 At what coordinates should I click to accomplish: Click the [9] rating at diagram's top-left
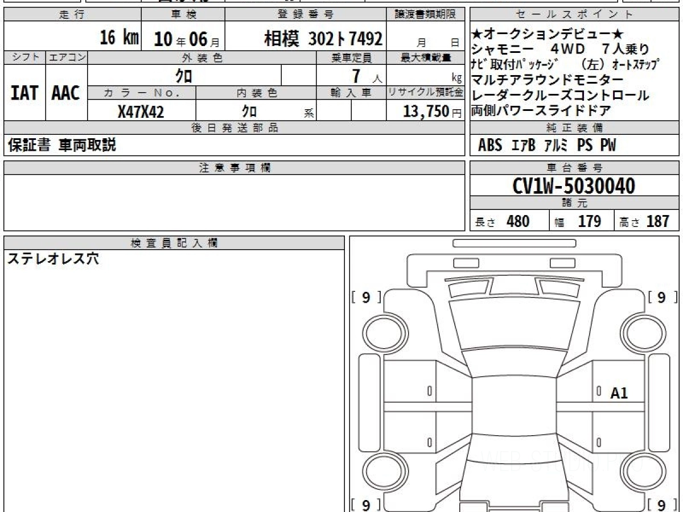[x=365, y=297]
